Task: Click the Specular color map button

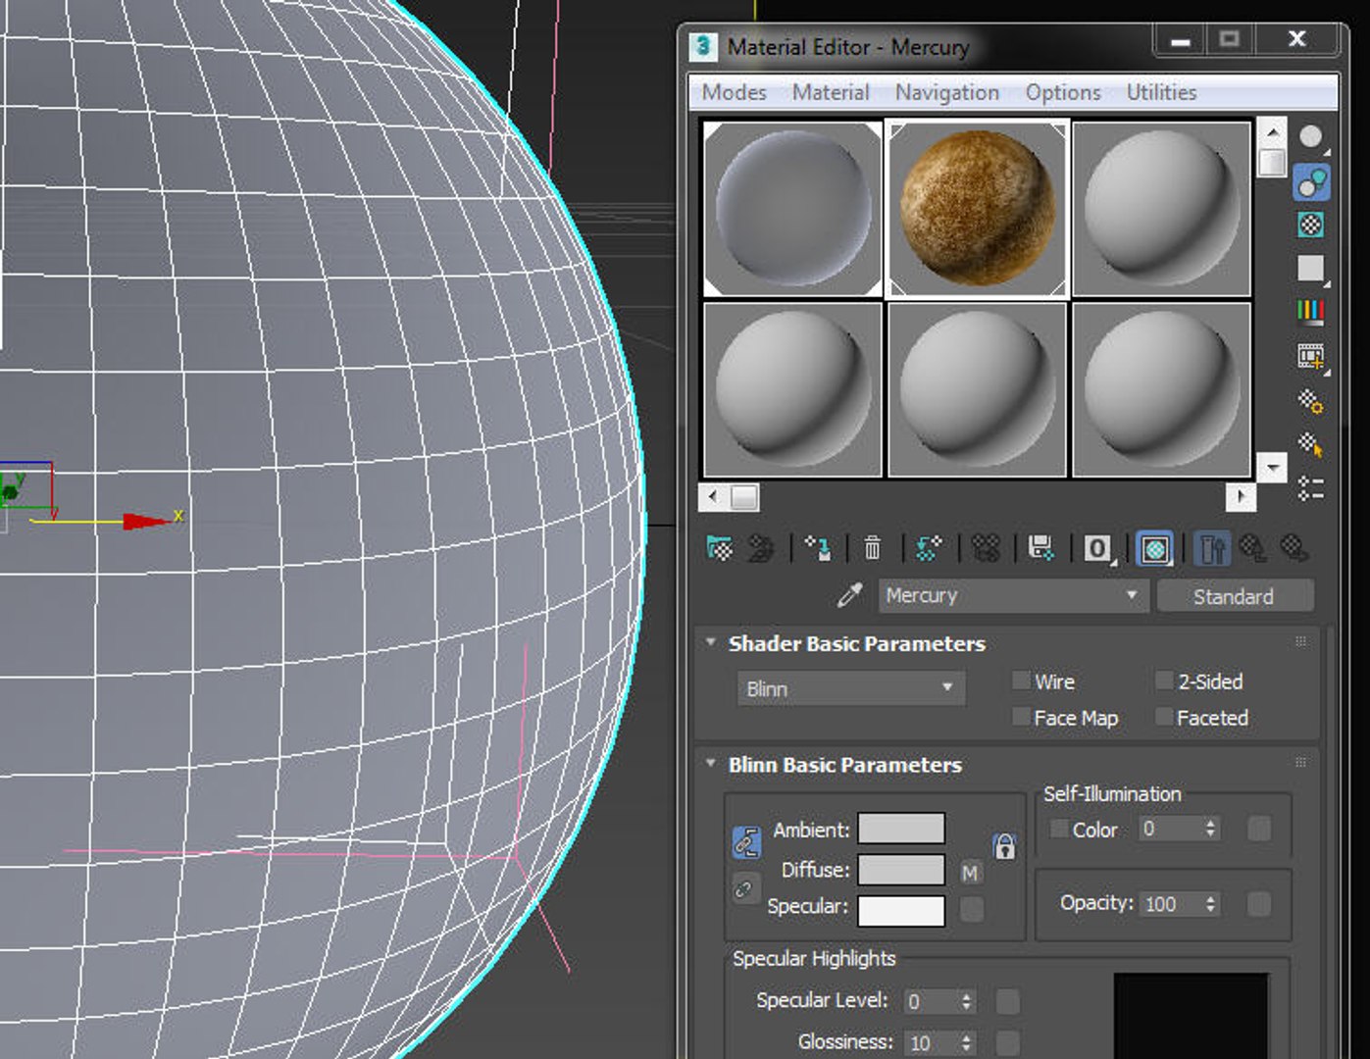Action: coord(972,910)
